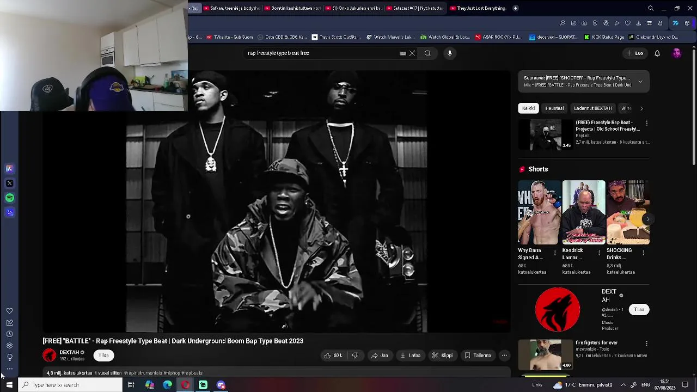The image size is (697, 392).
Task: Open DEXTAH avatar below video title
Action: coord(50,356)
